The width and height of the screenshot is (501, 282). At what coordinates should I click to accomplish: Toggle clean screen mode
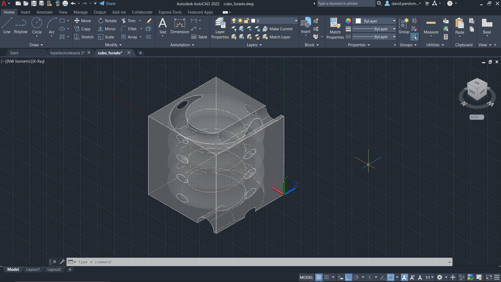tap(489, 277)
